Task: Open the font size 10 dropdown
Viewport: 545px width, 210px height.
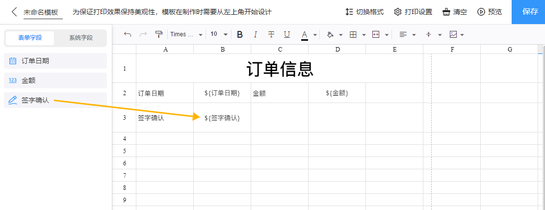Action: (x=219, y=34)
